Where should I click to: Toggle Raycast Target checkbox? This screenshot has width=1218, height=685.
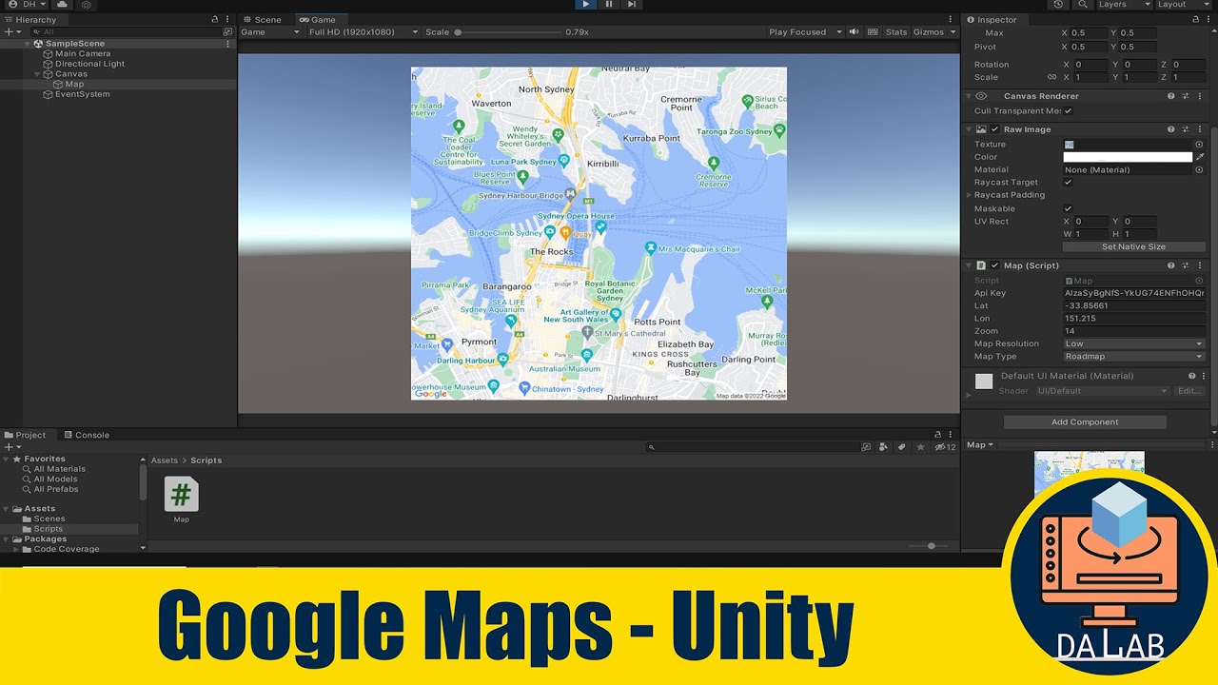1068,182
